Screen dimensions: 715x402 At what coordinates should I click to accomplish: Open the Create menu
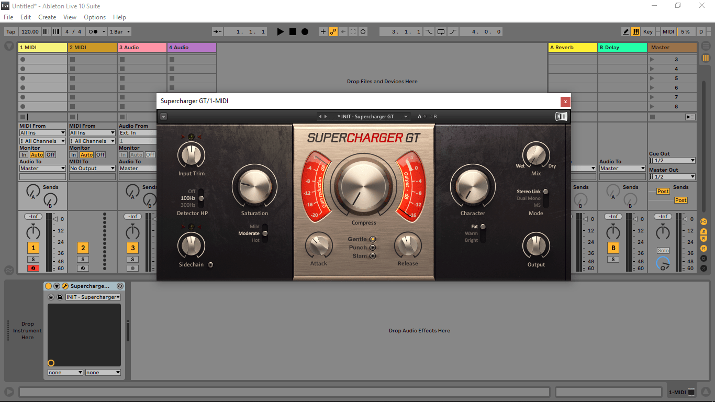point(47,17)
